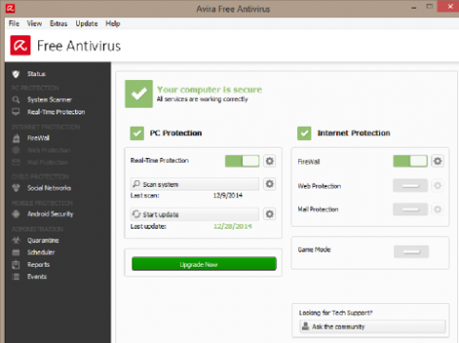This screenshot has height=343, width=459.
Task: Click the PC Protection heading
Action: point(176,133)
